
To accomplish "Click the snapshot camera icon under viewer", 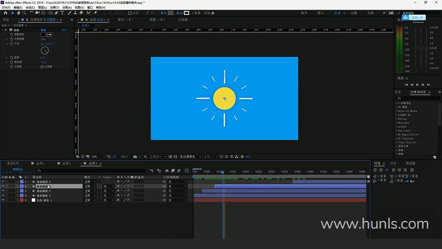I will [x=135, y=157].
